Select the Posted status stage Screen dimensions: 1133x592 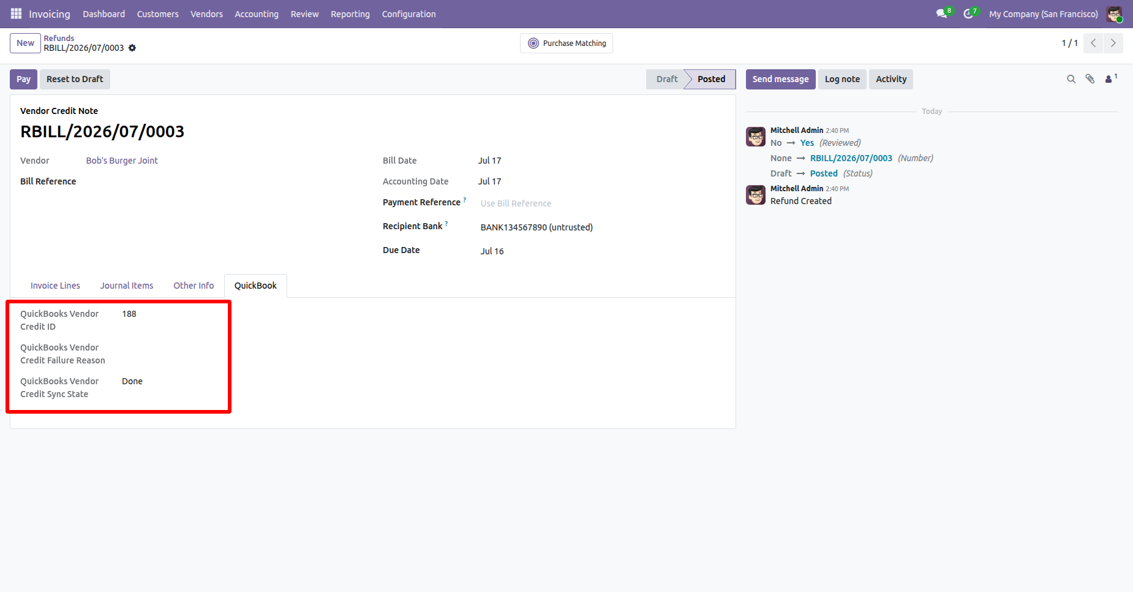[711, 79]
